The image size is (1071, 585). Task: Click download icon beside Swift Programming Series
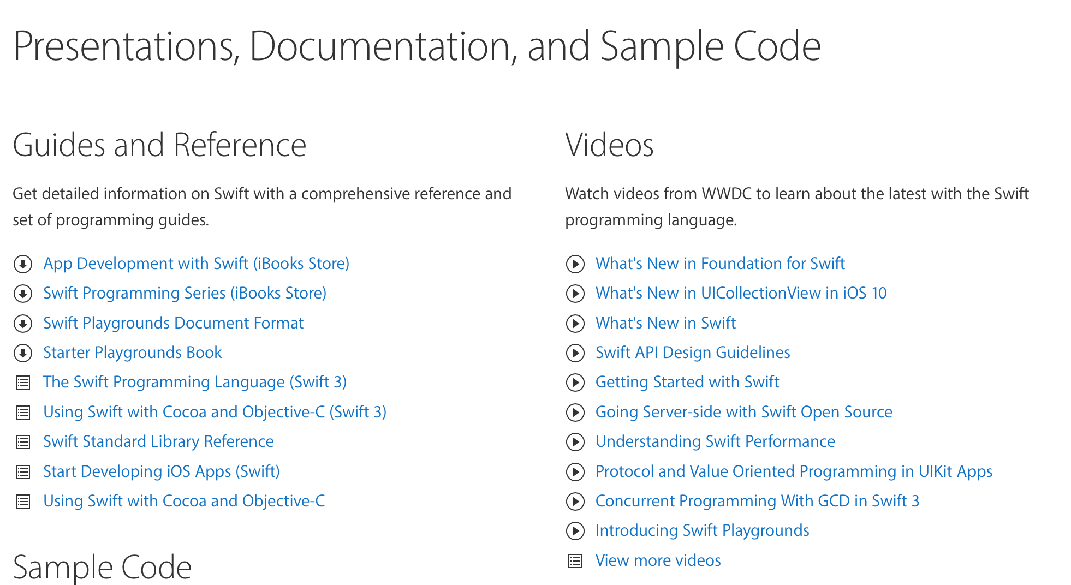(23, 294)
